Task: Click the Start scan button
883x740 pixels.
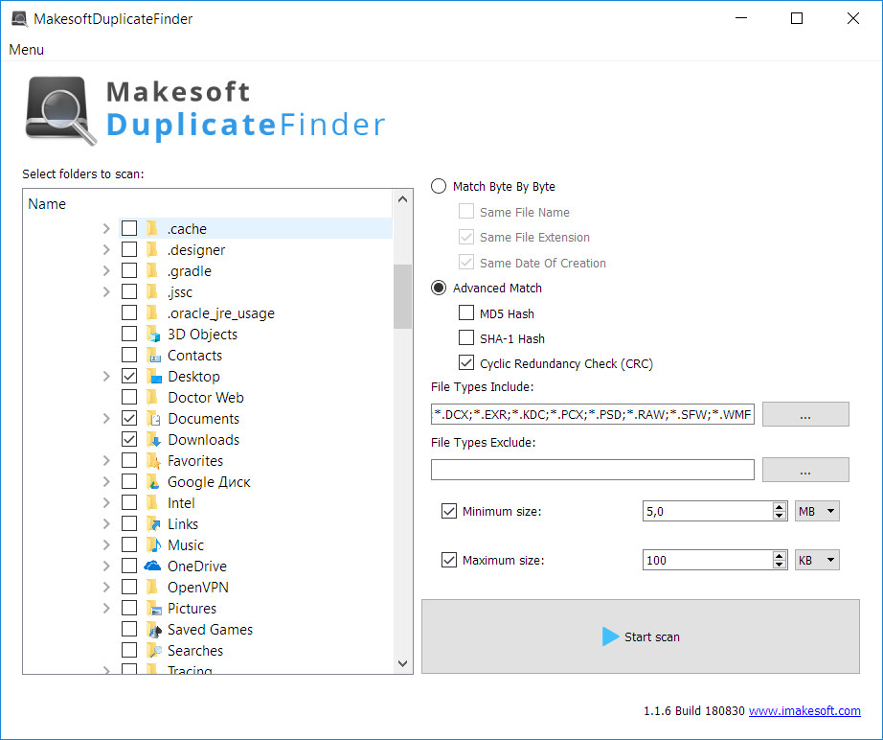Action: 641,636
